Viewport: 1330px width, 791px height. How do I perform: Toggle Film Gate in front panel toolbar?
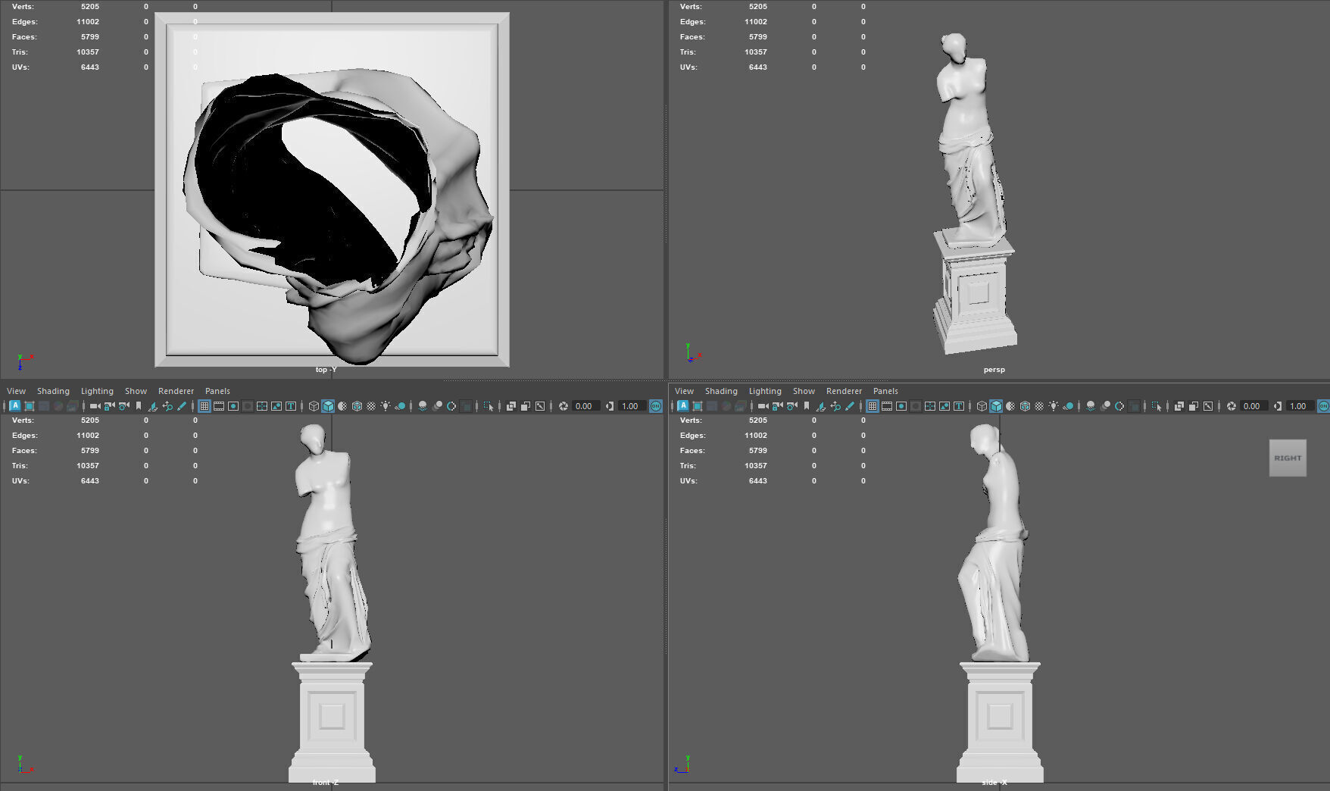[219, 406]
